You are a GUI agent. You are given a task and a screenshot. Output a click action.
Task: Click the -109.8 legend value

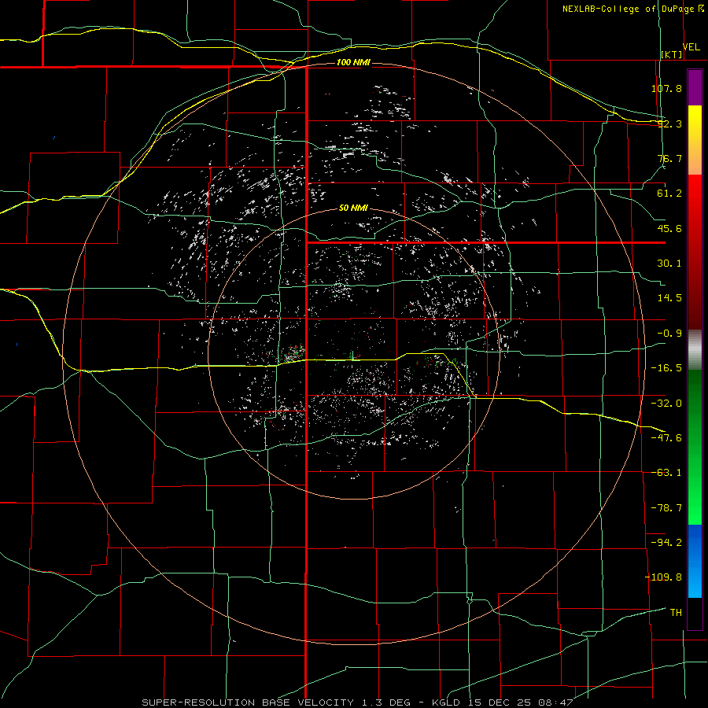pos(663,577)
